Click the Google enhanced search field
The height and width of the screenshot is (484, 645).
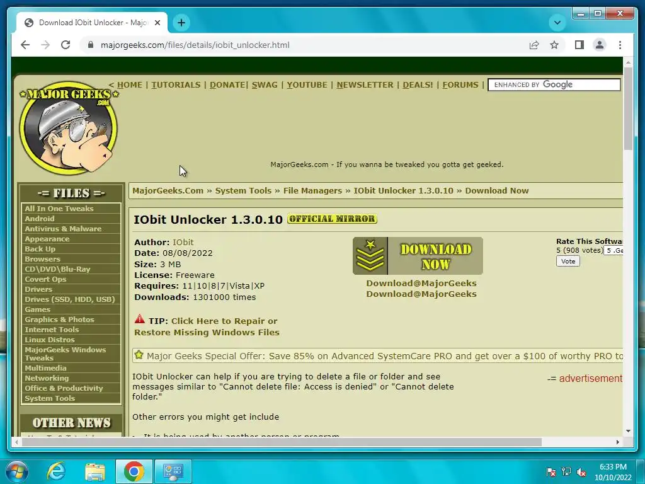[554, 85]
